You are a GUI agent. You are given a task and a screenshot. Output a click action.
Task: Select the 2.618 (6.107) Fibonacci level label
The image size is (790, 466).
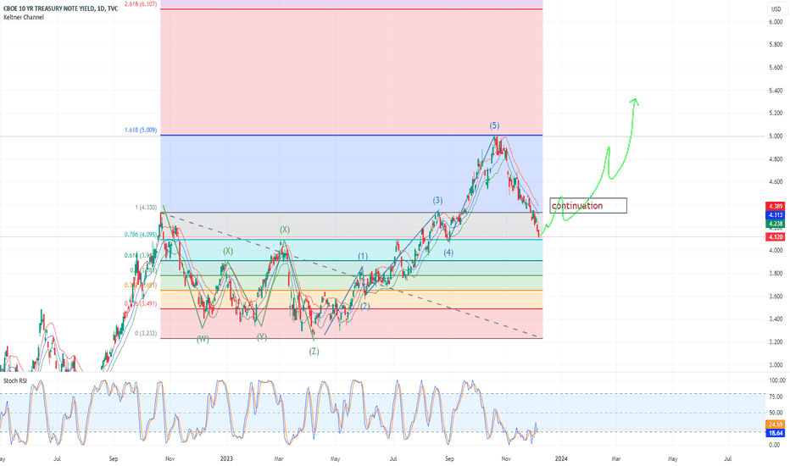tap(141, 4)
